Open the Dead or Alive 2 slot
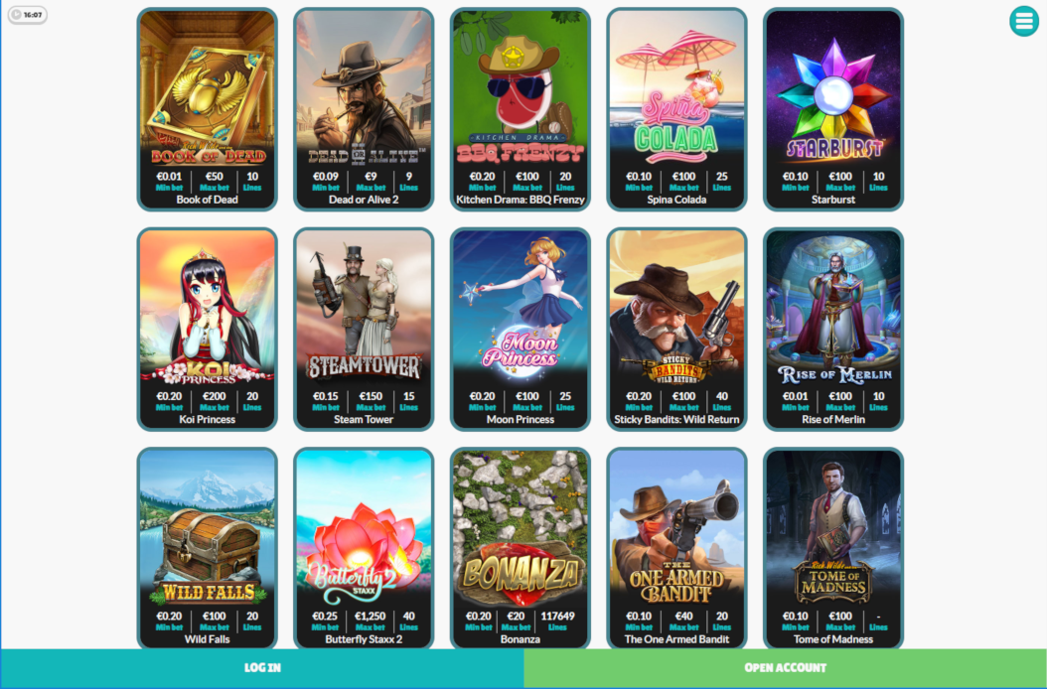 tap(364, 109)
